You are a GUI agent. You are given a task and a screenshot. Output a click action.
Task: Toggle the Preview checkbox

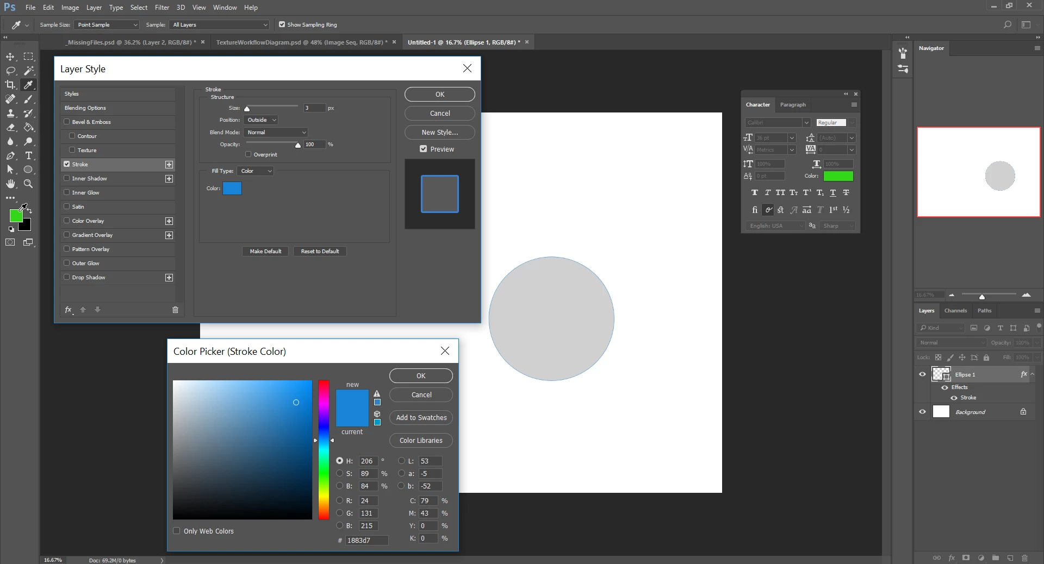[423, 149]
